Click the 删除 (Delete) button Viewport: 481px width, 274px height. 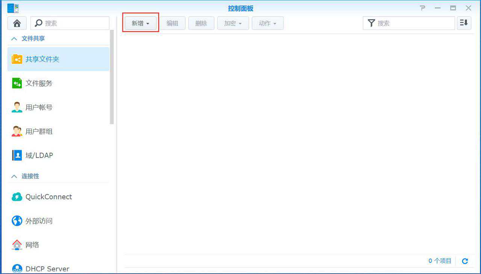[x=201, y=23]
